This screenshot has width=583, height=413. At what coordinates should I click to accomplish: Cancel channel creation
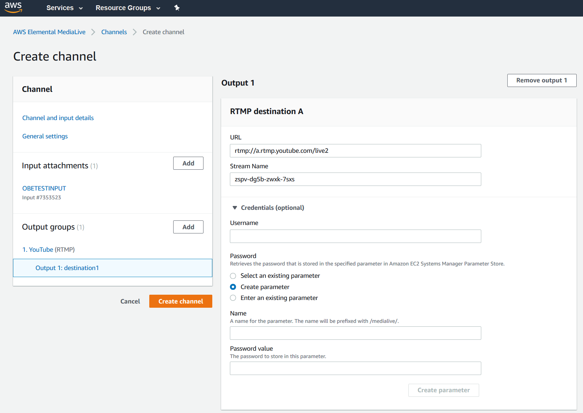pos(130,301)
